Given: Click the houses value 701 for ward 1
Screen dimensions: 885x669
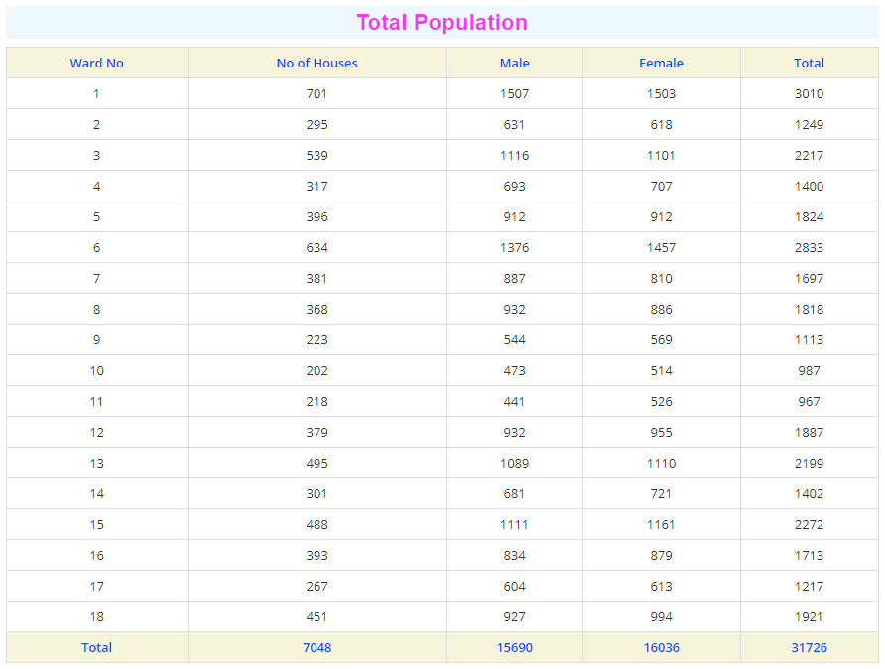Looking at the screenshot, I should click(x=316, y=93).
